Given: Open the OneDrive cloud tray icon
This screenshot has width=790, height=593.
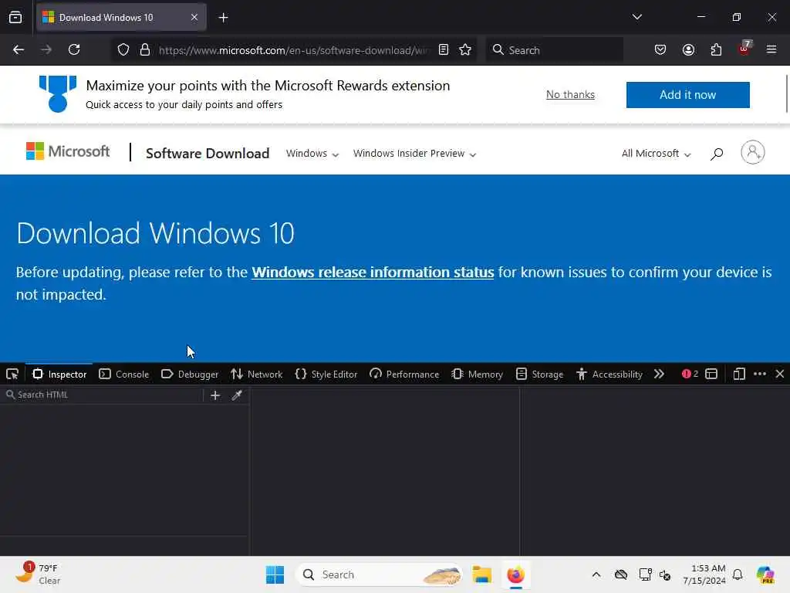Looking at the screenshot, I should click(x=621, y=574).
